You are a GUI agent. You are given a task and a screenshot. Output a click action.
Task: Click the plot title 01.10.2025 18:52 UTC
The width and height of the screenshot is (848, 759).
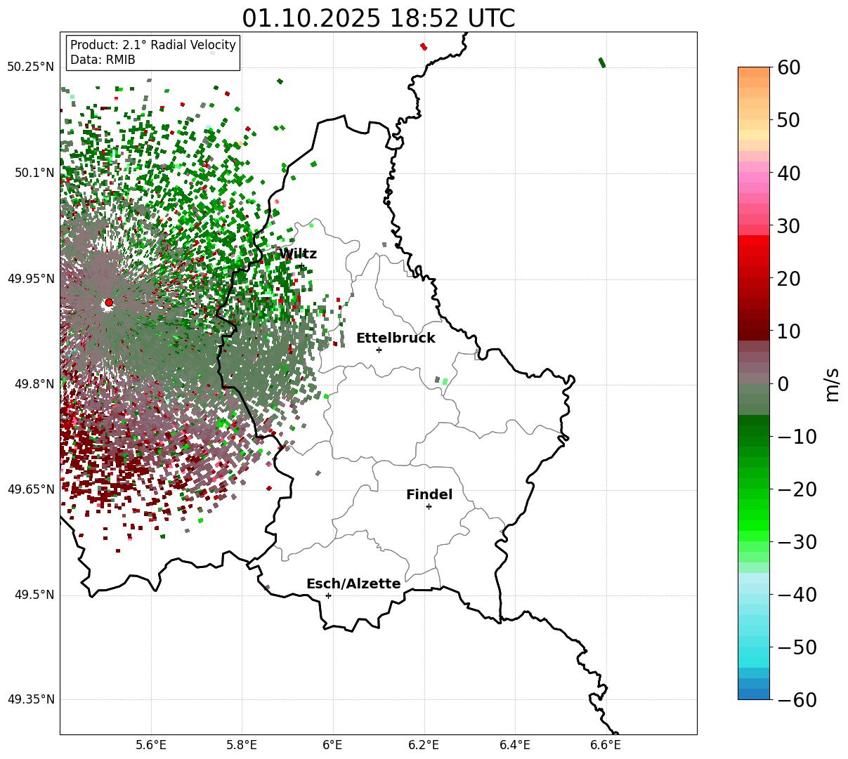click(378, 18)
